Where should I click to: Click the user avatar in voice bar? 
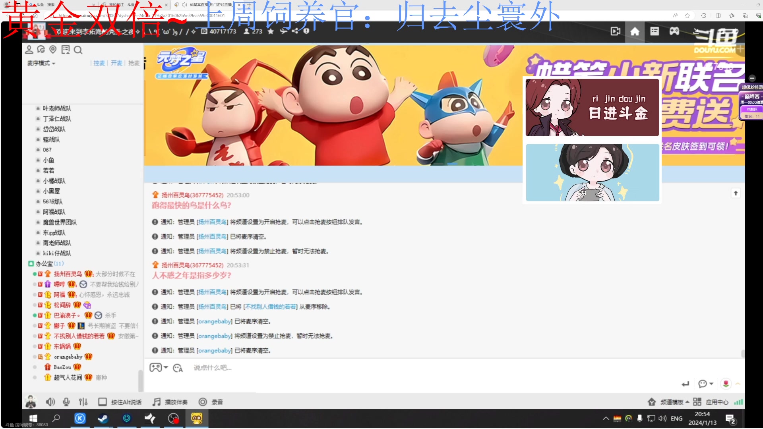click(x=31, y=402)
